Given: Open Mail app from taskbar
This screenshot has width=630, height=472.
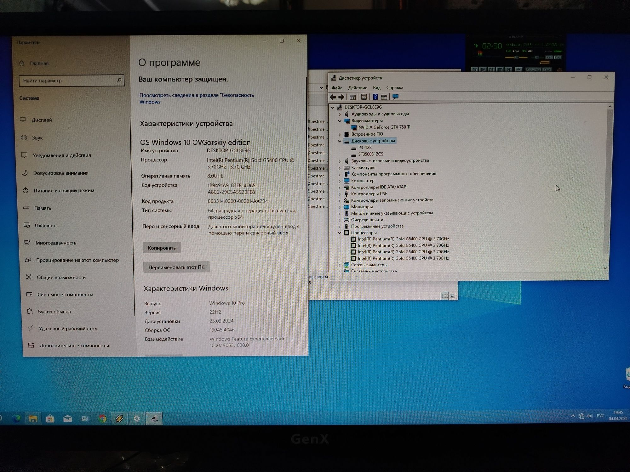Looking at the screenshot, I should tap(67, 419).
